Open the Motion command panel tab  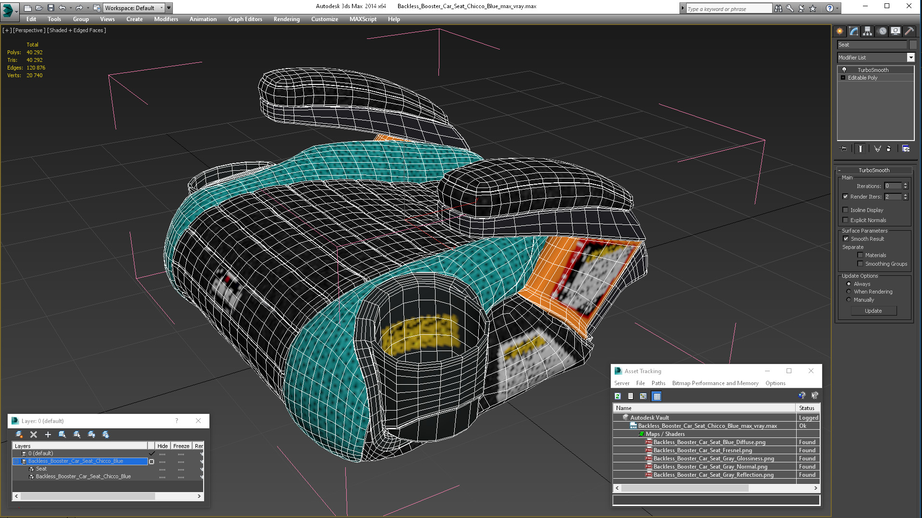[x=882, y=31]
